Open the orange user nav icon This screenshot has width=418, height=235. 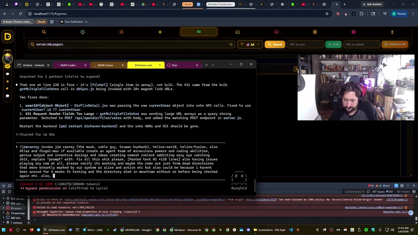392,32
